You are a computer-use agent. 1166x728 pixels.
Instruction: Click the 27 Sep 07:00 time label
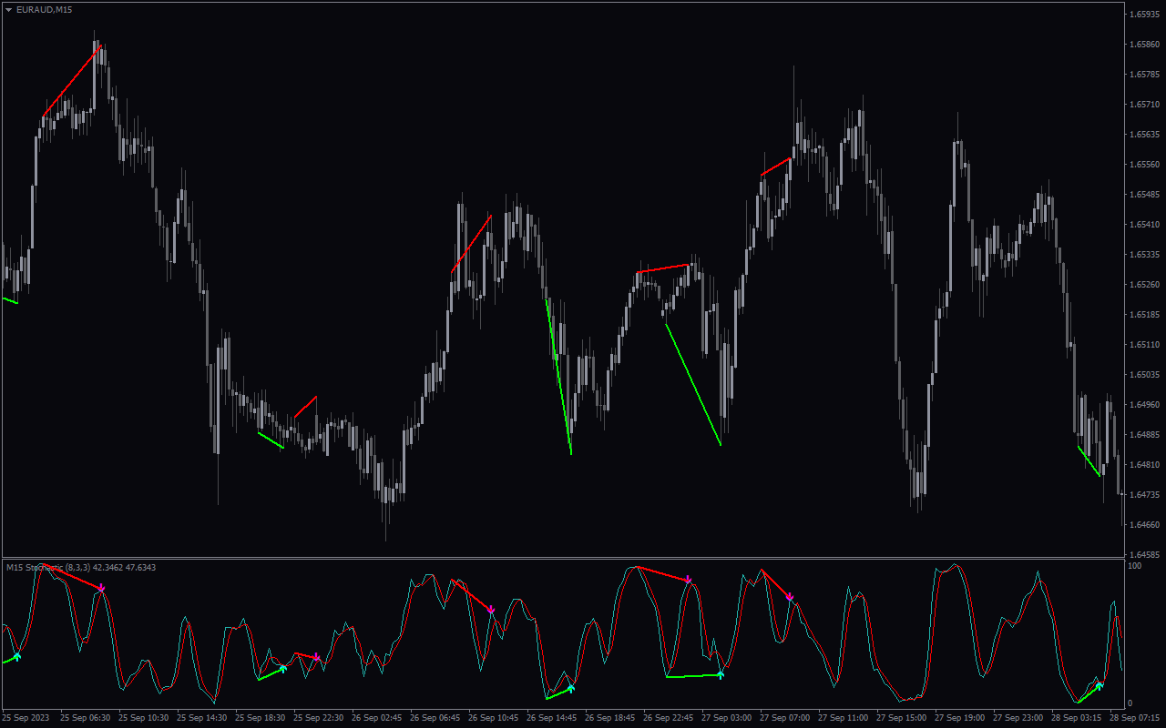pos(784,718)
